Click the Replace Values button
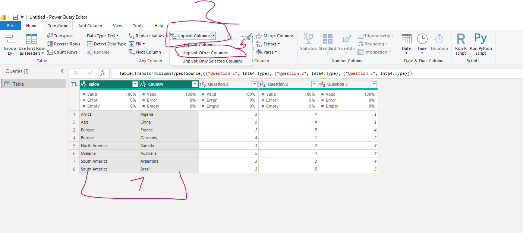Screen dimensions: 523x233 tap(146, 36)
